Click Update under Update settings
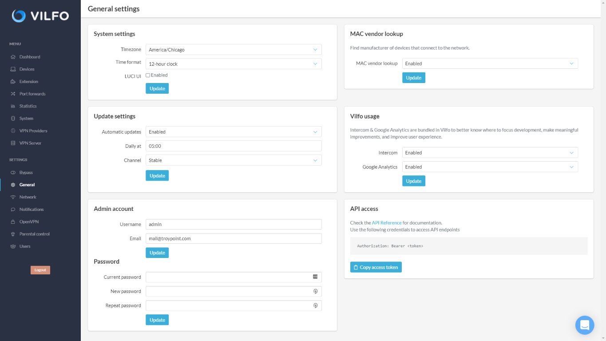 click(x=157, y=176)
